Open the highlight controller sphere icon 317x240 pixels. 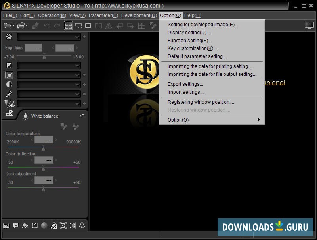pyautogui.click(x=44, y=225)
